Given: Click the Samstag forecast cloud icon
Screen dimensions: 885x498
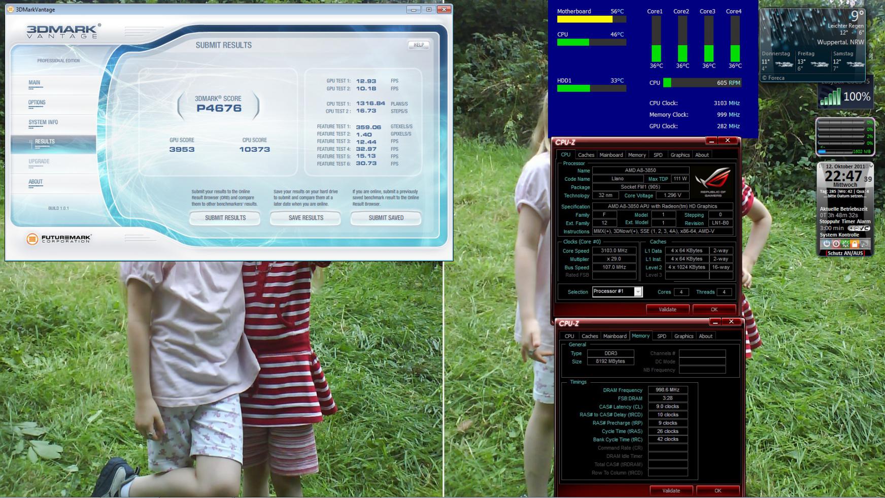Looking at the screenshot, I should (x=856, y=64).
